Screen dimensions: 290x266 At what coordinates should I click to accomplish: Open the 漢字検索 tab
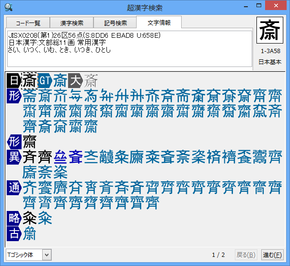point(71,23)
